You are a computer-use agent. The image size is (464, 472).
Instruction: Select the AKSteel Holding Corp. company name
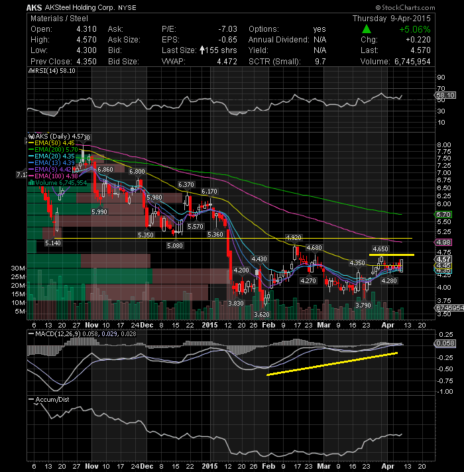coord(80,7)
